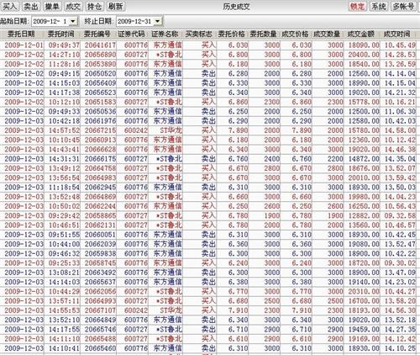Edit the end date field 2009-12-31

coord(135,21)
